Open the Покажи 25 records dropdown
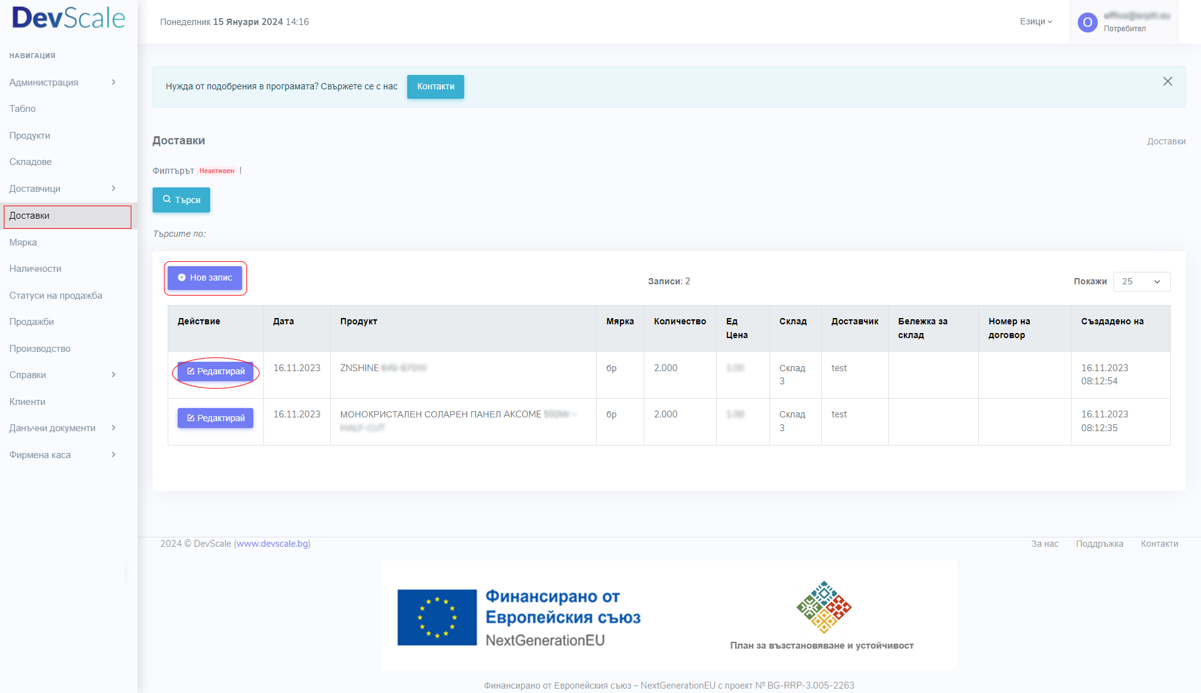Screen dimensions: 1201x693 pos(1142,282)
